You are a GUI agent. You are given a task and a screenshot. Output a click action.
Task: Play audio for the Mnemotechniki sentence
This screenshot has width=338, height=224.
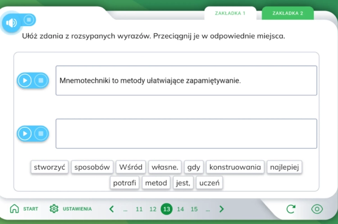pyautogui.click(x=25, y=80)
